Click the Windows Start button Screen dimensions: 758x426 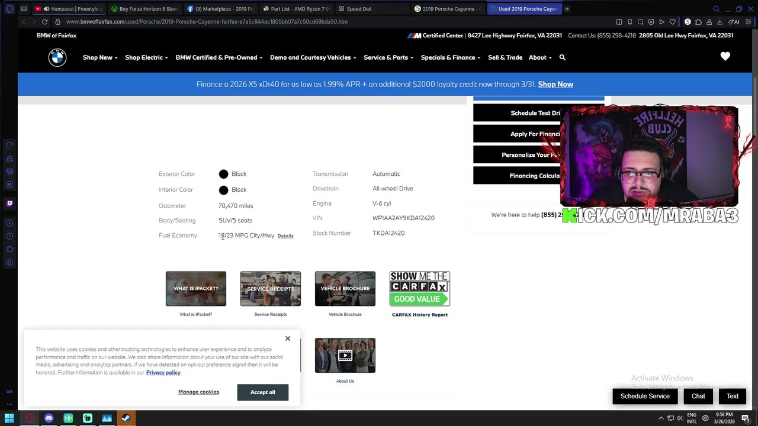9,418
